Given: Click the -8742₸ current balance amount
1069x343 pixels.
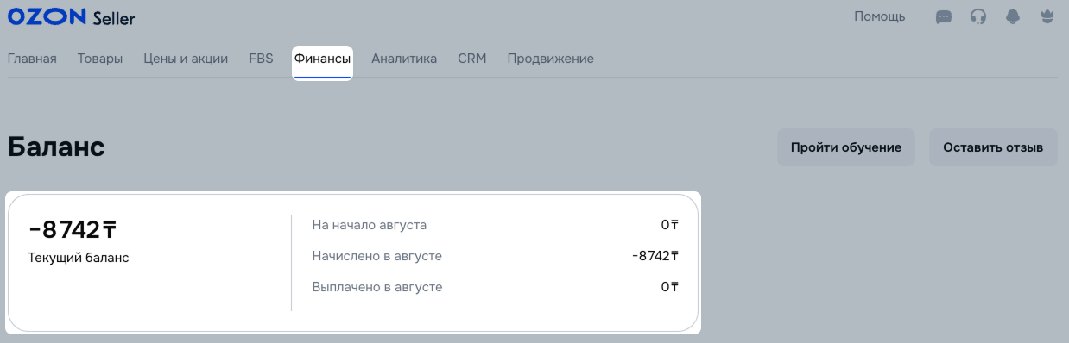Looking at the screenshot, I should coord(73,230).
